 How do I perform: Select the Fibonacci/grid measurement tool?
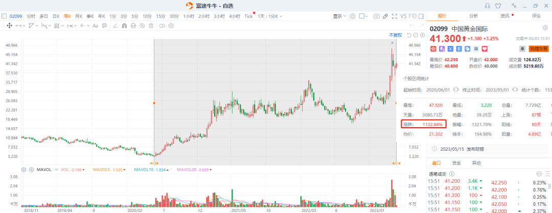point(57,26)
